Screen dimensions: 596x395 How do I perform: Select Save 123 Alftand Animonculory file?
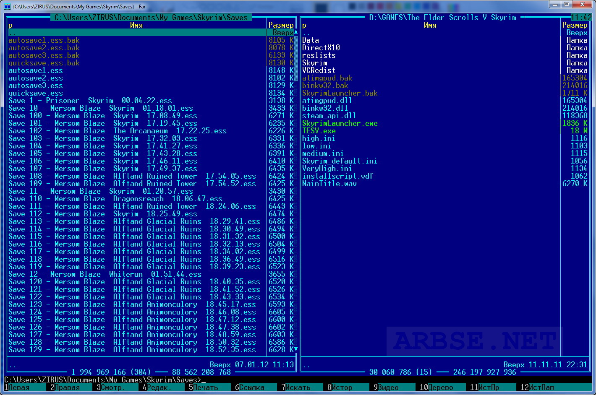132,304
